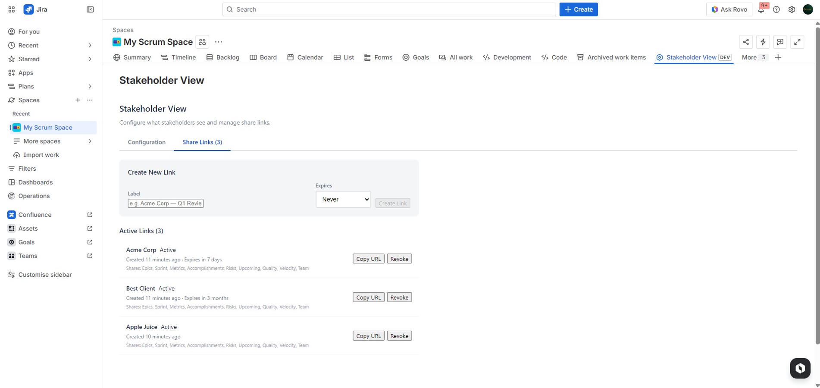Expand the Plans sidebar chevron
Viewport: 820px width, 388px height.
point(90,86)
